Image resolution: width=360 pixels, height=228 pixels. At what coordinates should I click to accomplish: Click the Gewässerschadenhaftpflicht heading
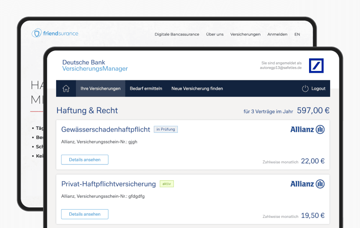click(x=106, y=130)
